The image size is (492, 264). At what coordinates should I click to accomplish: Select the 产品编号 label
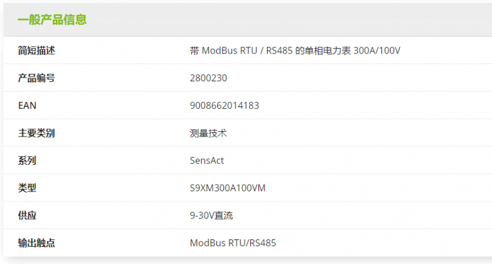click(36, 78)
